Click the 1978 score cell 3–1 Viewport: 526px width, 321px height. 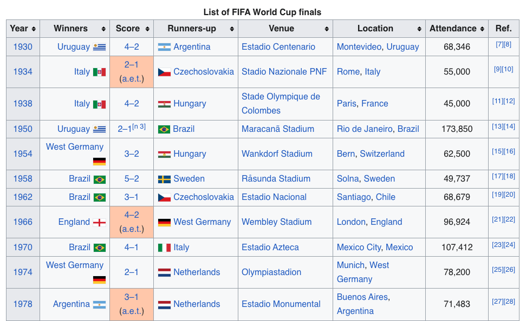coord(132,297)
